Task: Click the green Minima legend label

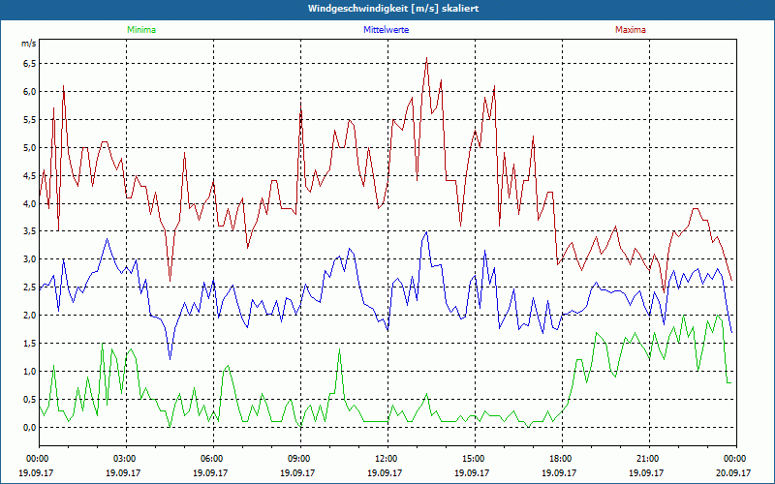Action: pyautogui.click(x=141, y=30)
